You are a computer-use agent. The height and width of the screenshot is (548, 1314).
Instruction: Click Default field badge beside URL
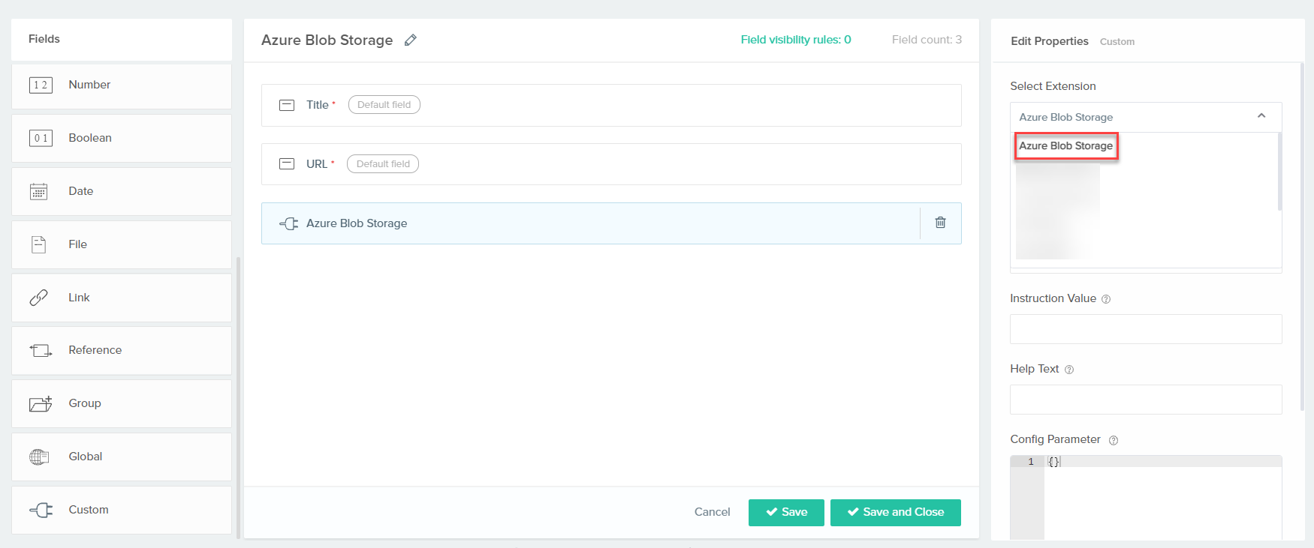tap(383, 164)
